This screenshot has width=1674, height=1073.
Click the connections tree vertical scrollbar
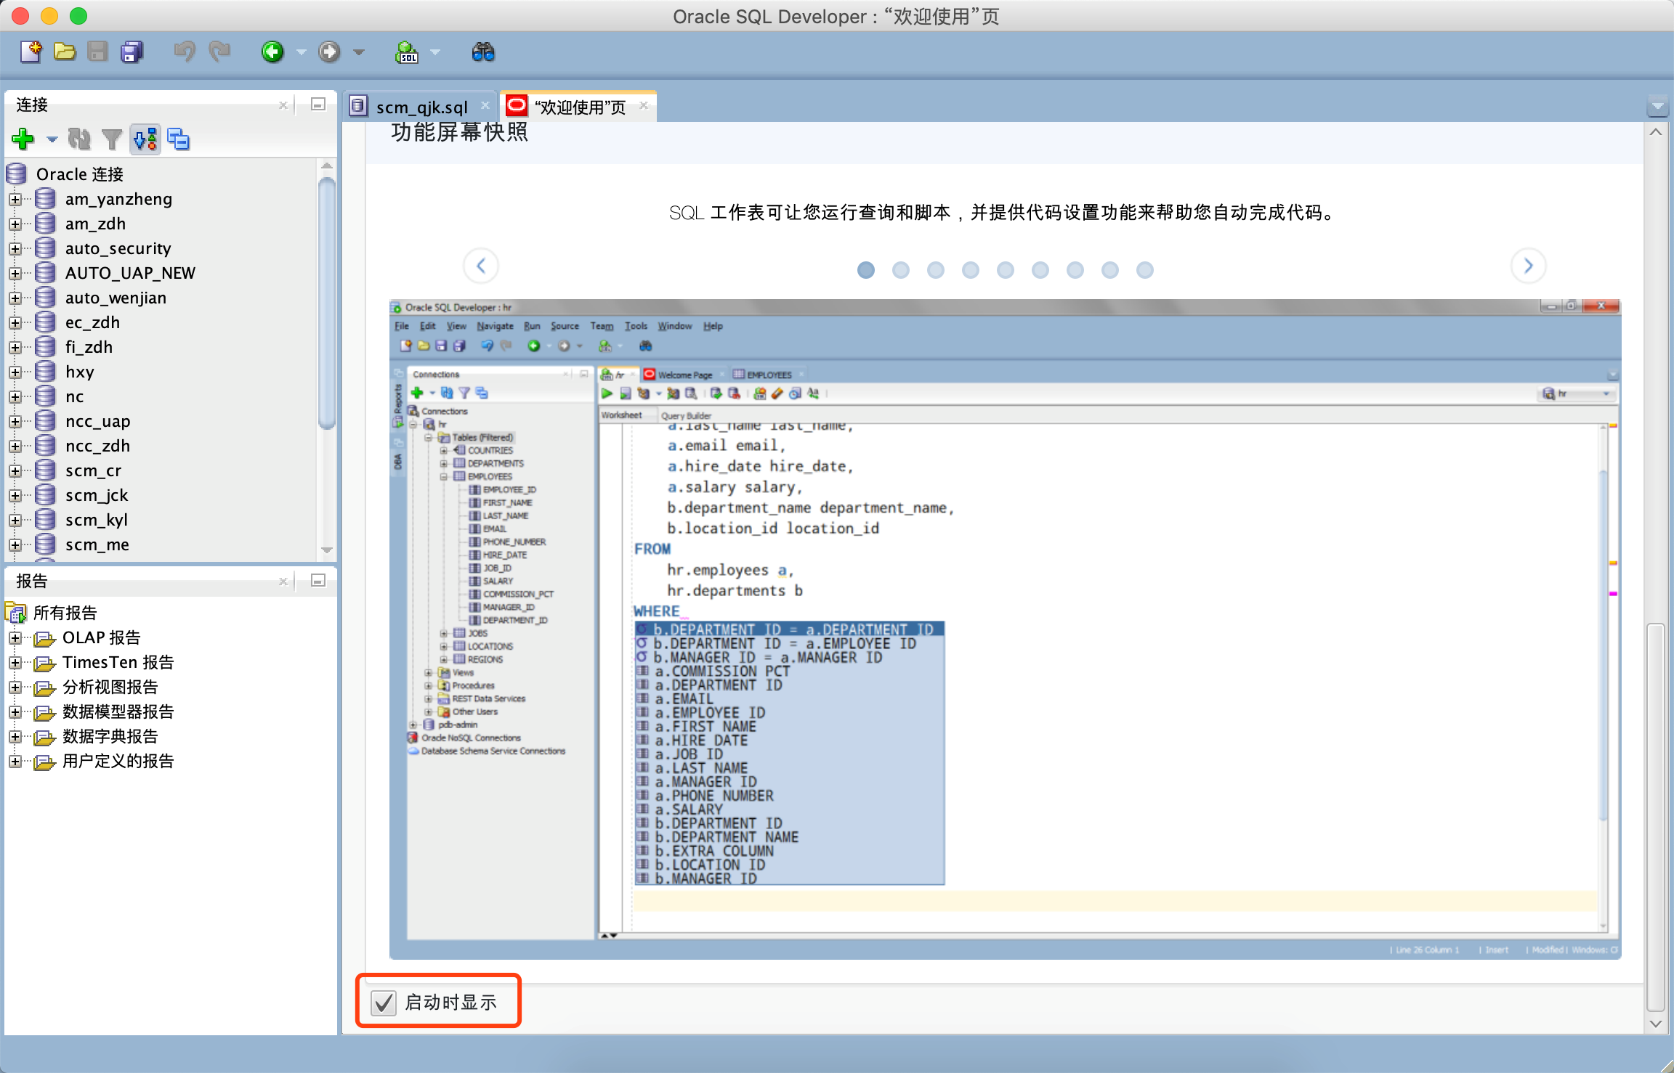327,303
